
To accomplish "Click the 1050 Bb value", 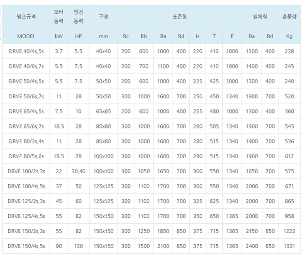I will [144, 171].
